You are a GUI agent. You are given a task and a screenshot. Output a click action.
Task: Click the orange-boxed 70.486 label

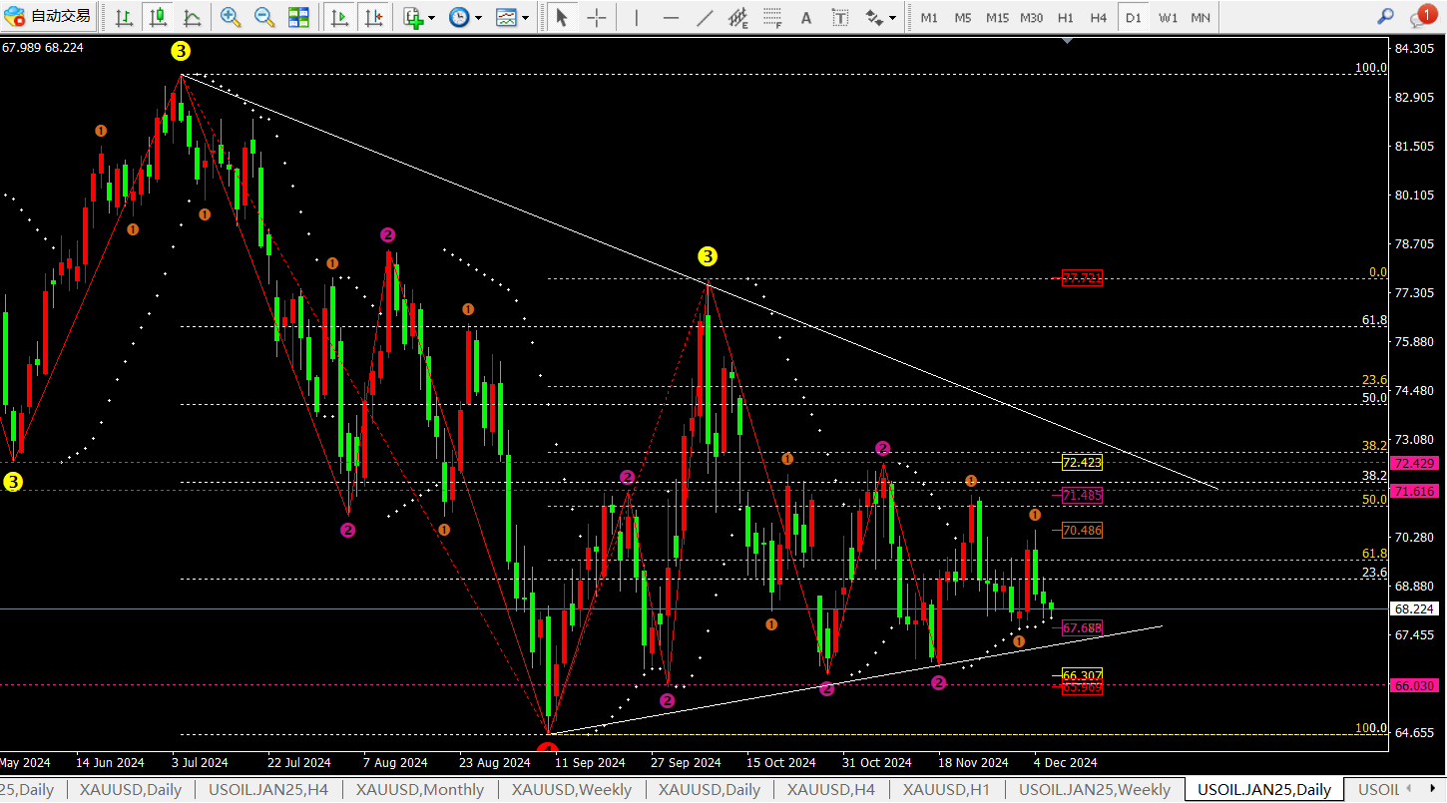tap(1083, 531)
